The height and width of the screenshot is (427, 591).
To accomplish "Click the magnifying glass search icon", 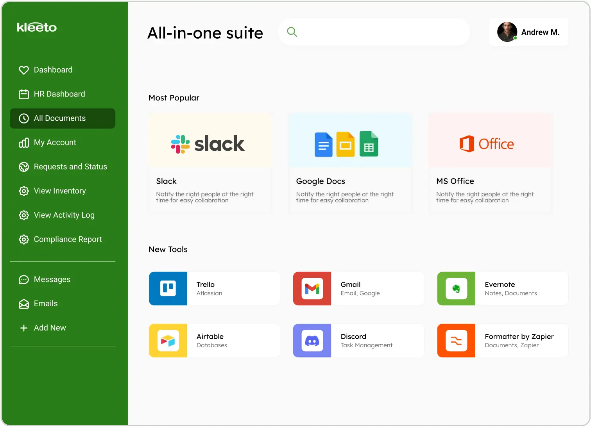I will coord(292,32).
